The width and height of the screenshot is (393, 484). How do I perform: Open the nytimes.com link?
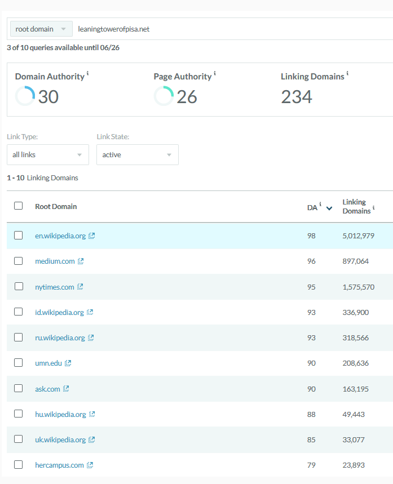click(x=55, y=287)
